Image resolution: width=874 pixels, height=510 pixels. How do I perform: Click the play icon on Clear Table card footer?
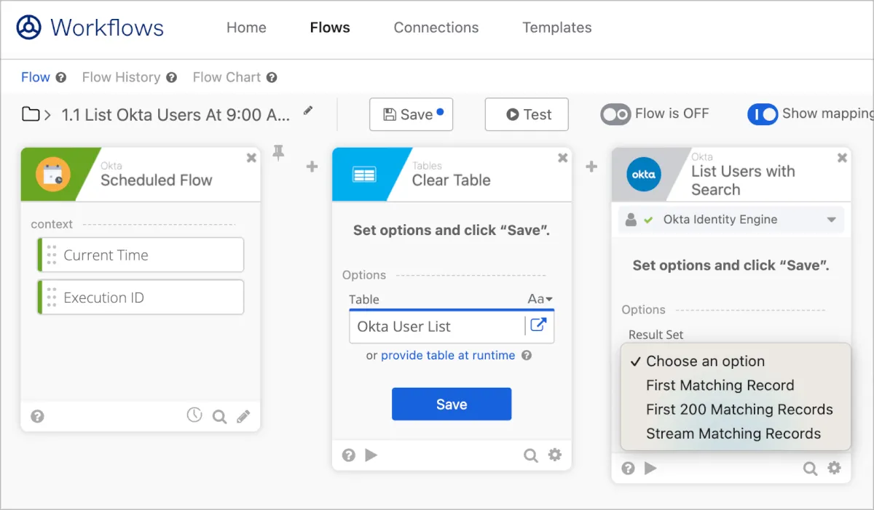click(x=371, y=455)
